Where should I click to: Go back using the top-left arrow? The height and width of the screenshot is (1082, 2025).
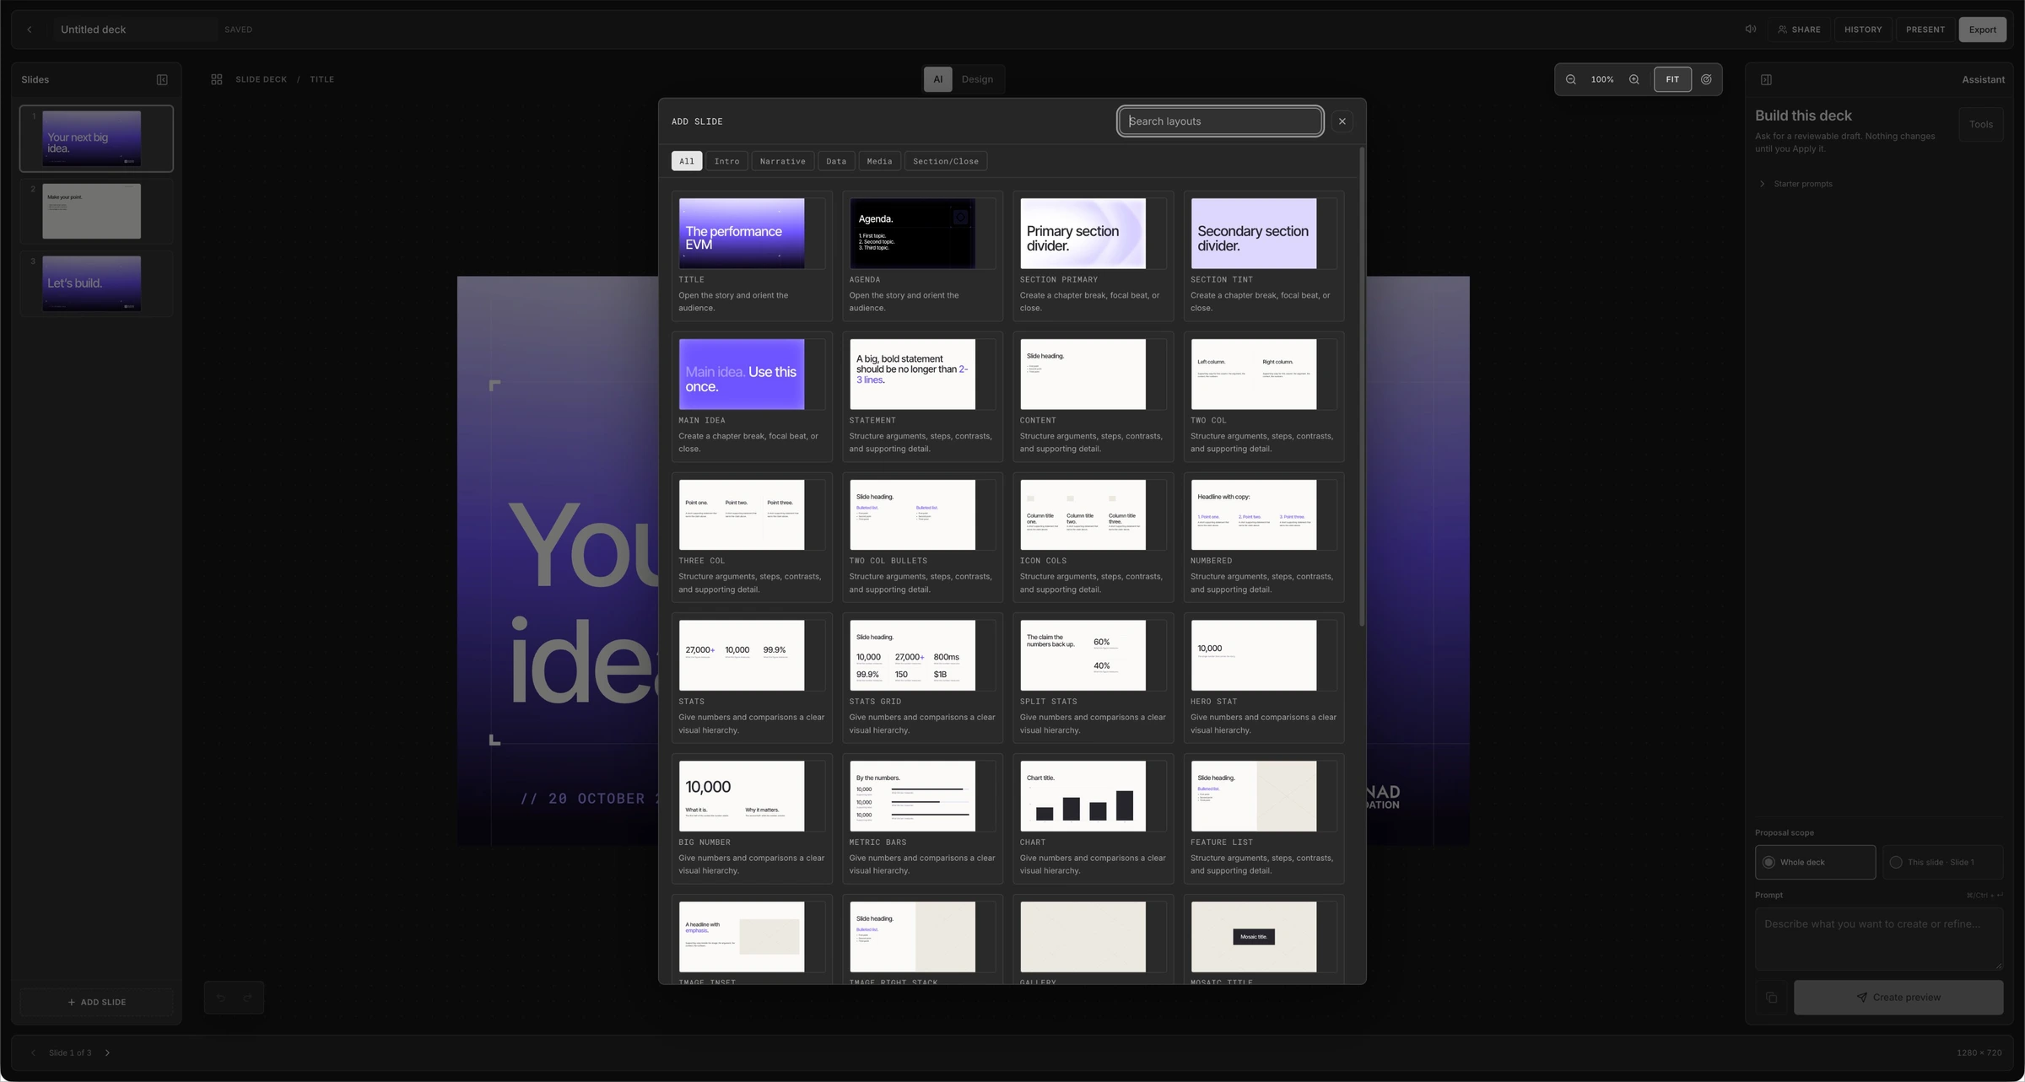click(x=30, y=30)
